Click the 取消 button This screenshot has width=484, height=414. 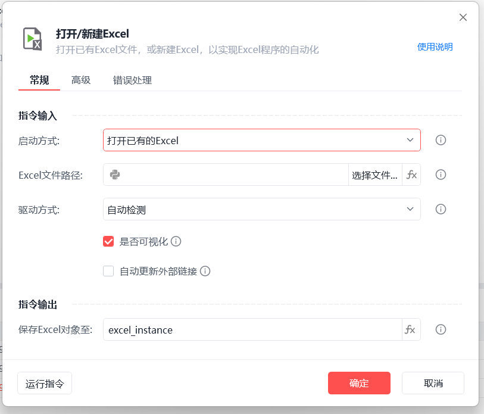(x=433, y=383)
